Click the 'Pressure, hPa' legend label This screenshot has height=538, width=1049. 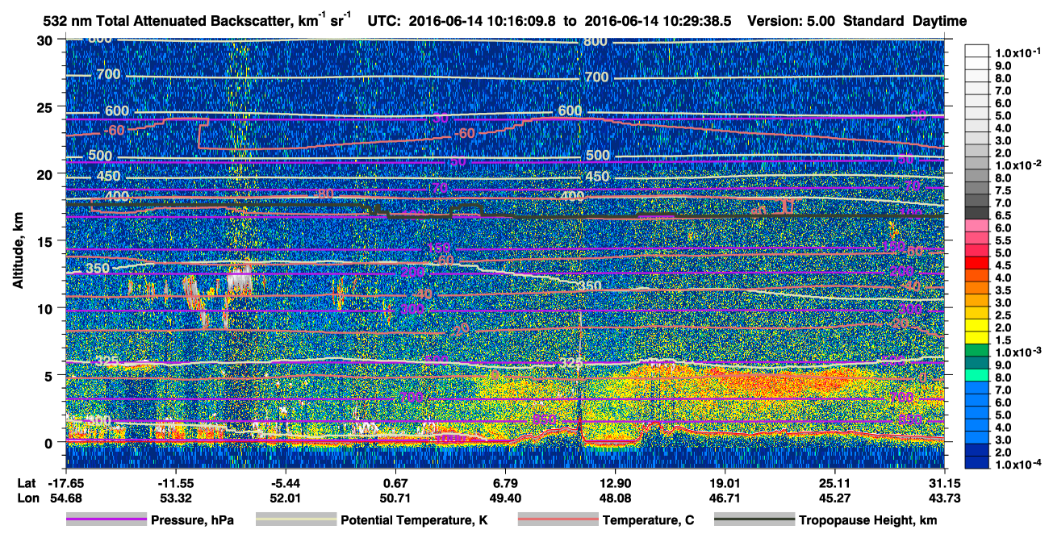click(192, 521)
